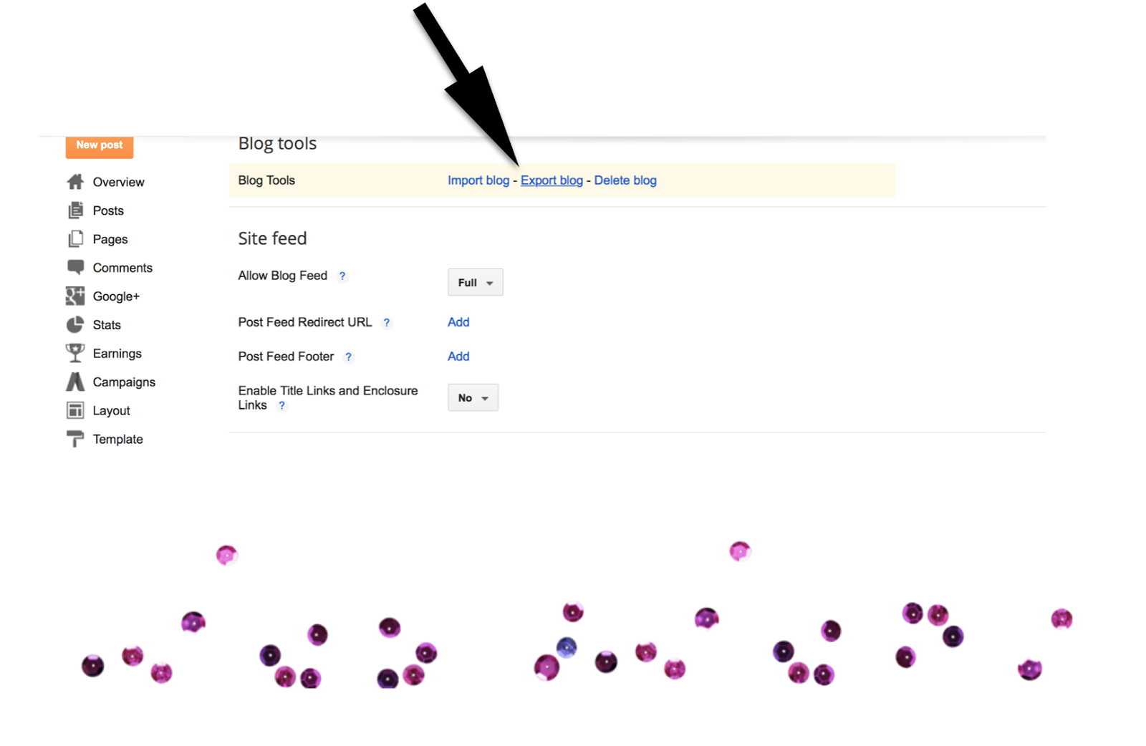Click the Layout grid icon
The height and width of the screenshot is (746, 1146).
click(75, 410)
